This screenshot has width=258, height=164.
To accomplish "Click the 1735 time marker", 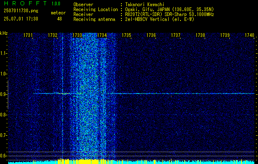I will (x=126, y=35).
